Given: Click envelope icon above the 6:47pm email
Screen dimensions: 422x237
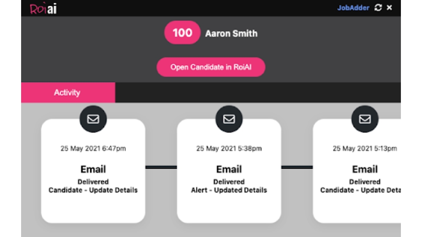Looking at the screenshot, I should [x=93, y=119].
